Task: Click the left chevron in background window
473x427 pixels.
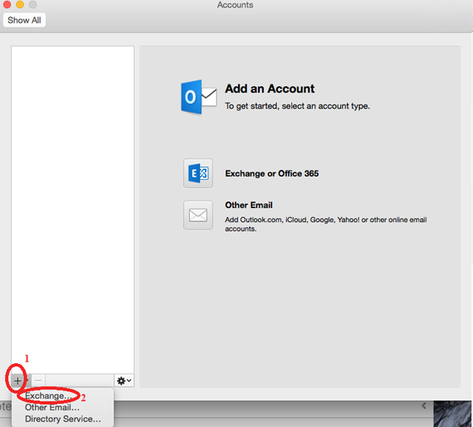Action: pos(424,405)
